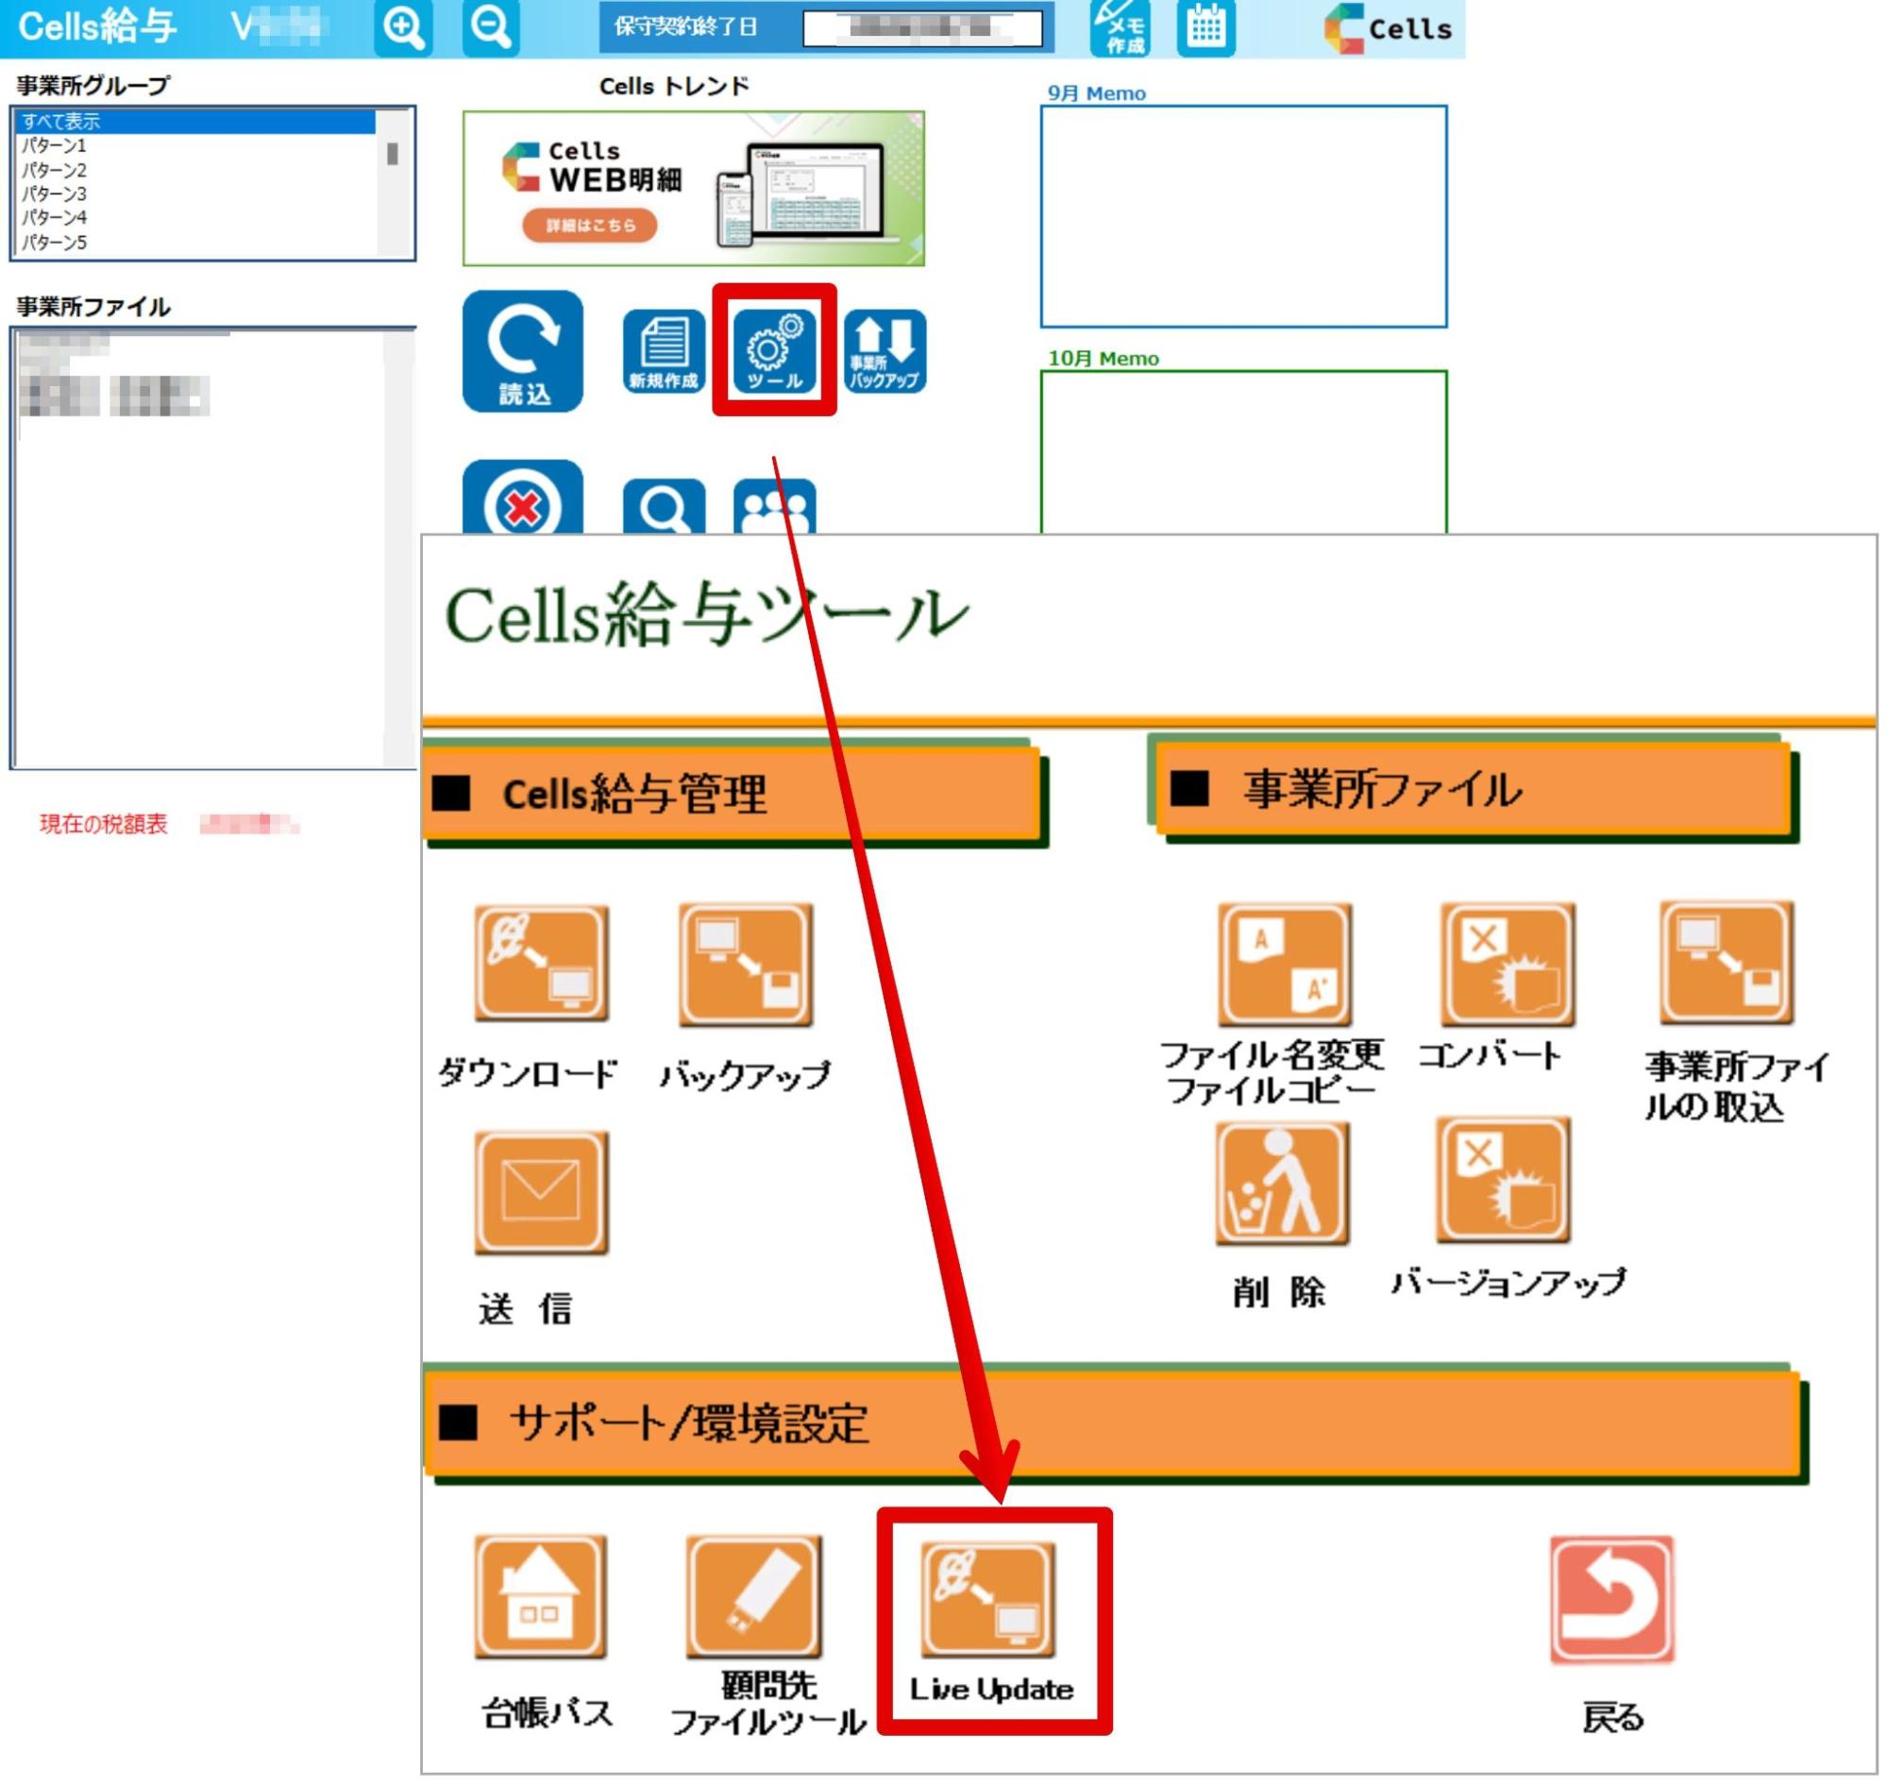
Task: Select パターン2 in group list
Action: 198,170
